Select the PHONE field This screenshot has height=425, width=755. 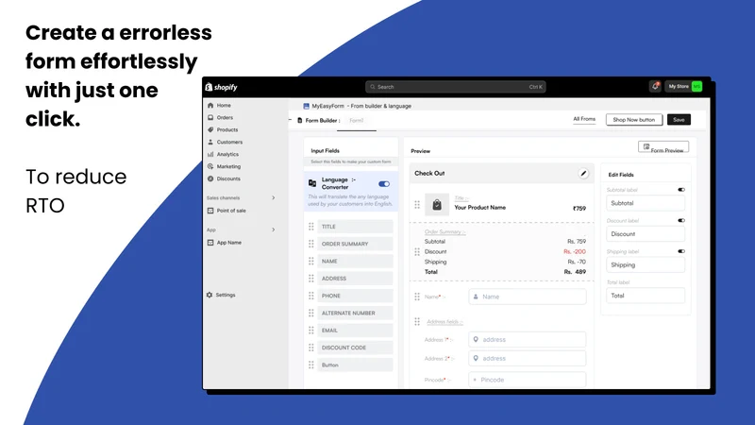355,296
